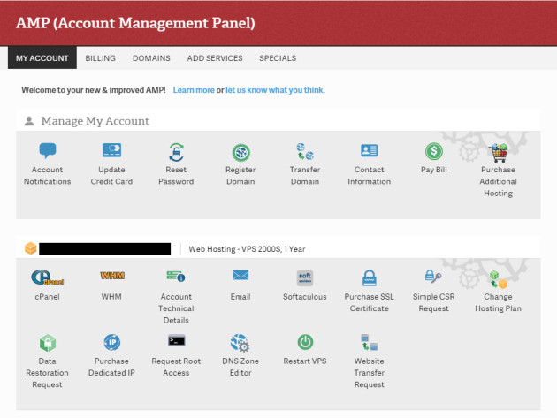Open the BILLING tab

pos(100,58)
